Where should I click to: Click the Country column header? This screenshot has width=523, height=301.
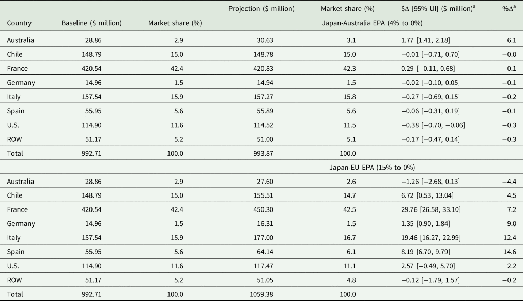(x=19, y=23)
